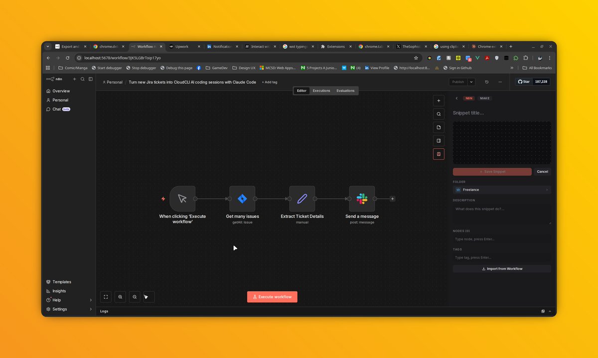Open the canvas node search button

(439, 114)
